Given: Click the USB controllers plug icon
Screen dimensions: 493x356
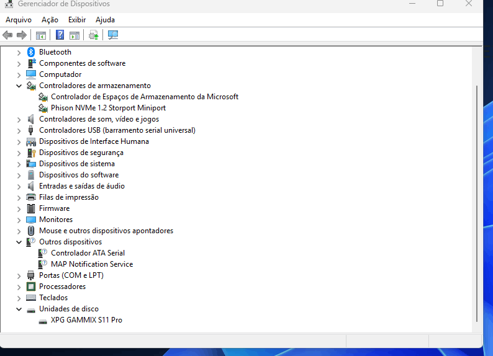Looking at the screenshot, I should tap(31, 130).
